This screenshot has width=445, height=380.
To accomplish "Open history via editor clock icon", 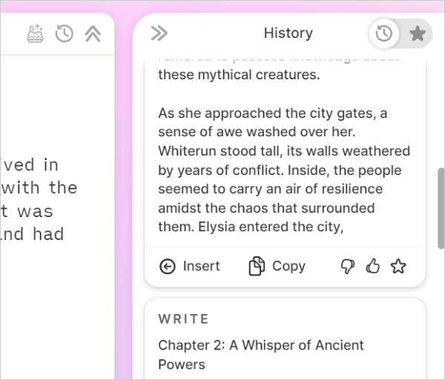I will click(x=64, y=34).
